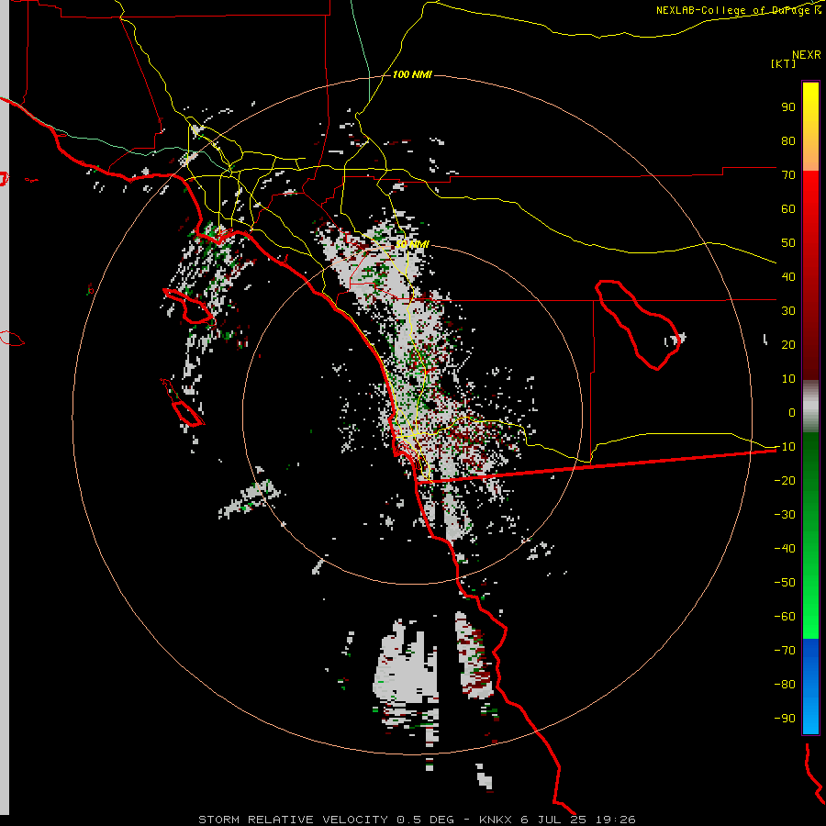Click the 0 knot scale label

tap(792, 412)
